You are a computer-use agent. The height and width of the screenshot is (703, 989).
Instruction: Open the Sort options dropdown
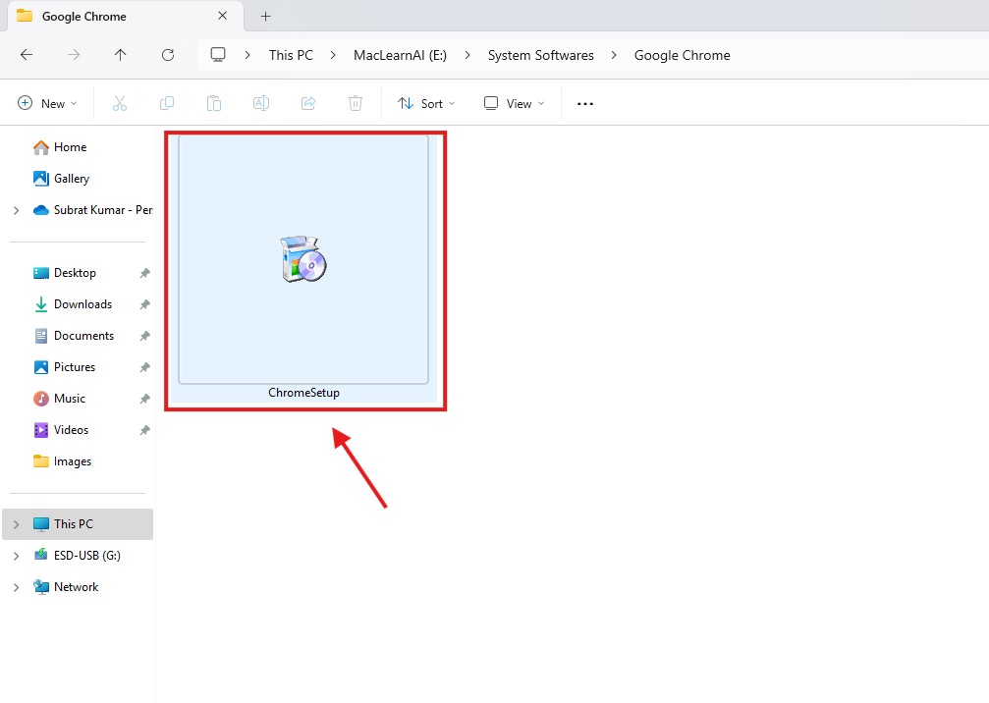(426, 103)
